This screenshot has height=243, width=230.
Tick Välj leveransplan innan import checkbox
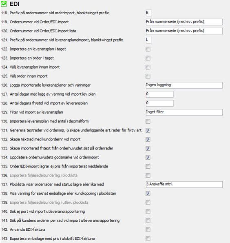coord(148,67)
